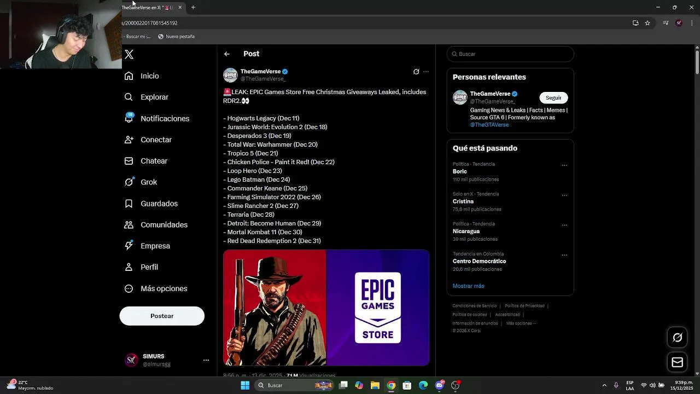This screenshot has height=394, width=700.
Task: Open Accesibilidad footer link
Action: point(507,315)
